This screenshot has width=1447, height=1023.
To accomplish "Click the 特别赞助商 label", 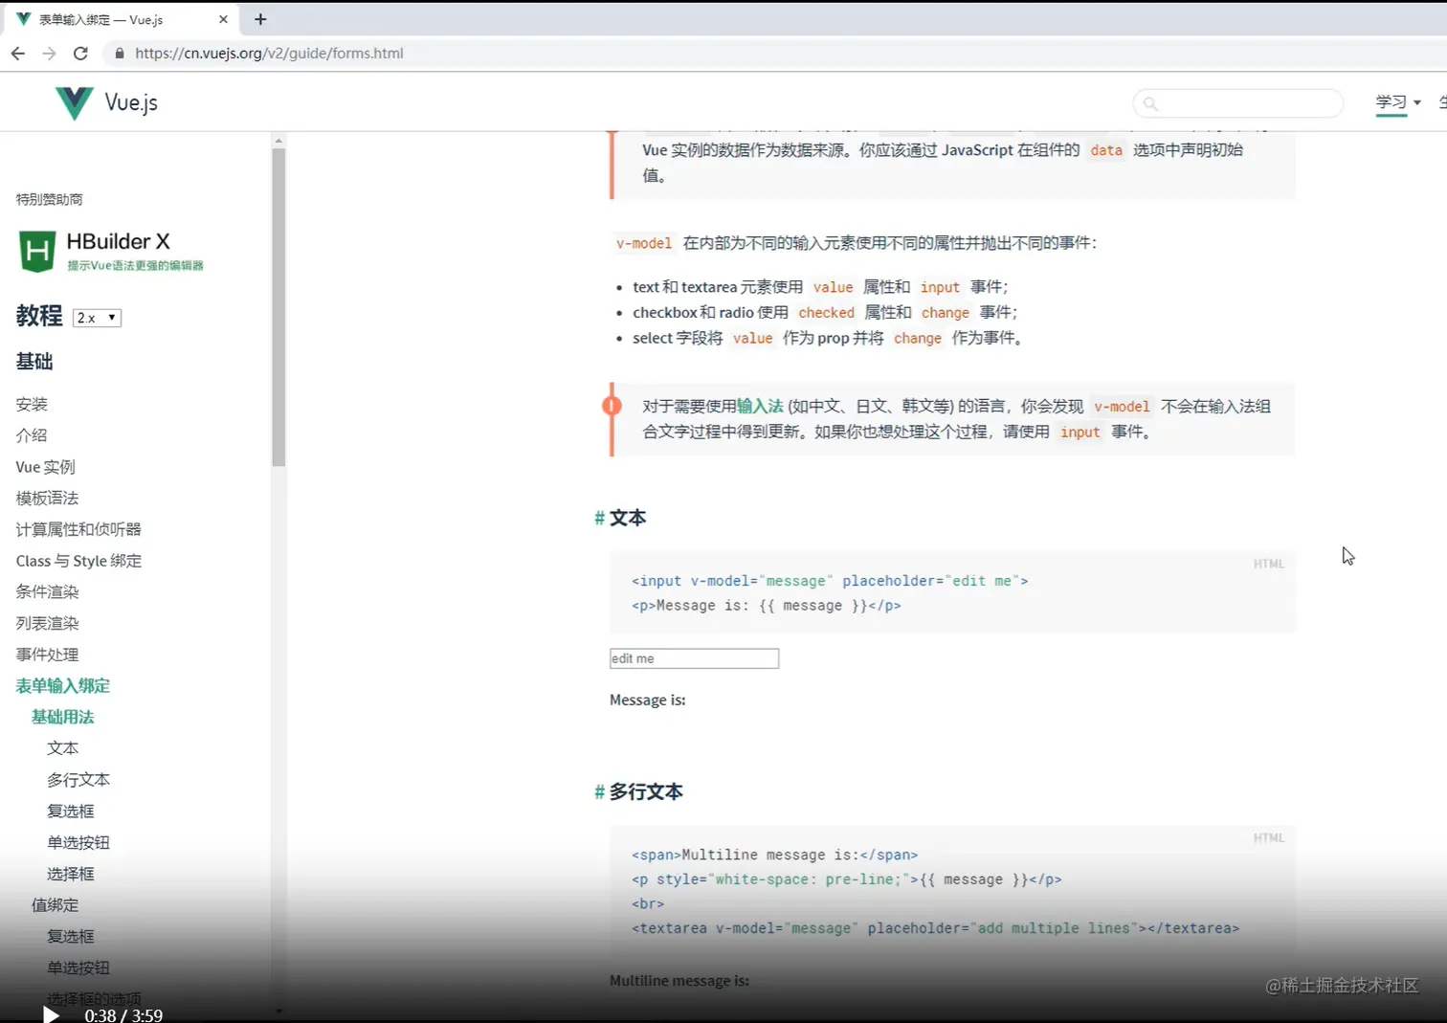I will point(50,199).
